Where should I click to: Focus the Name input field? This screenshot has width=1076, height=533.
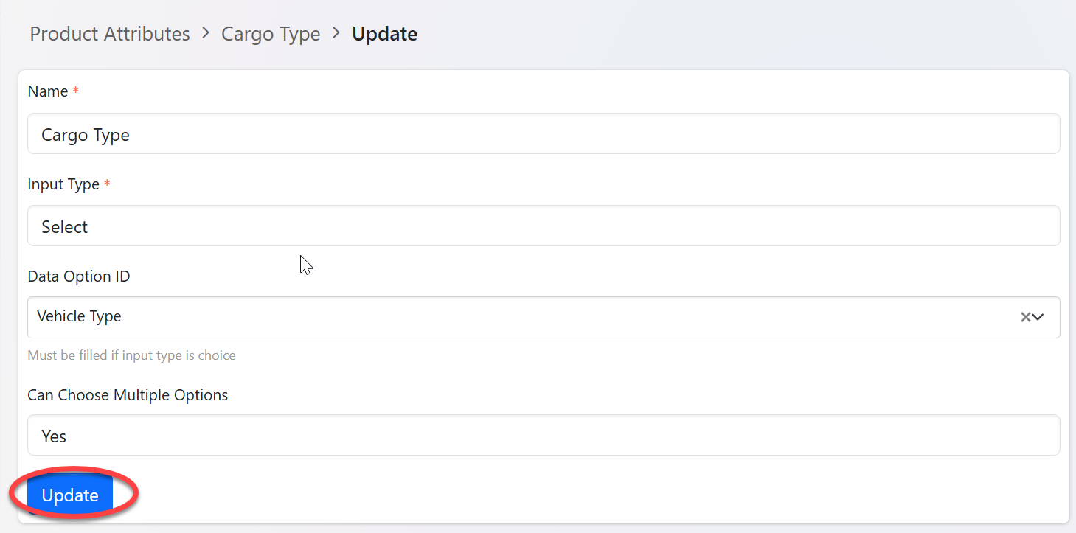(x=544, y=134)
